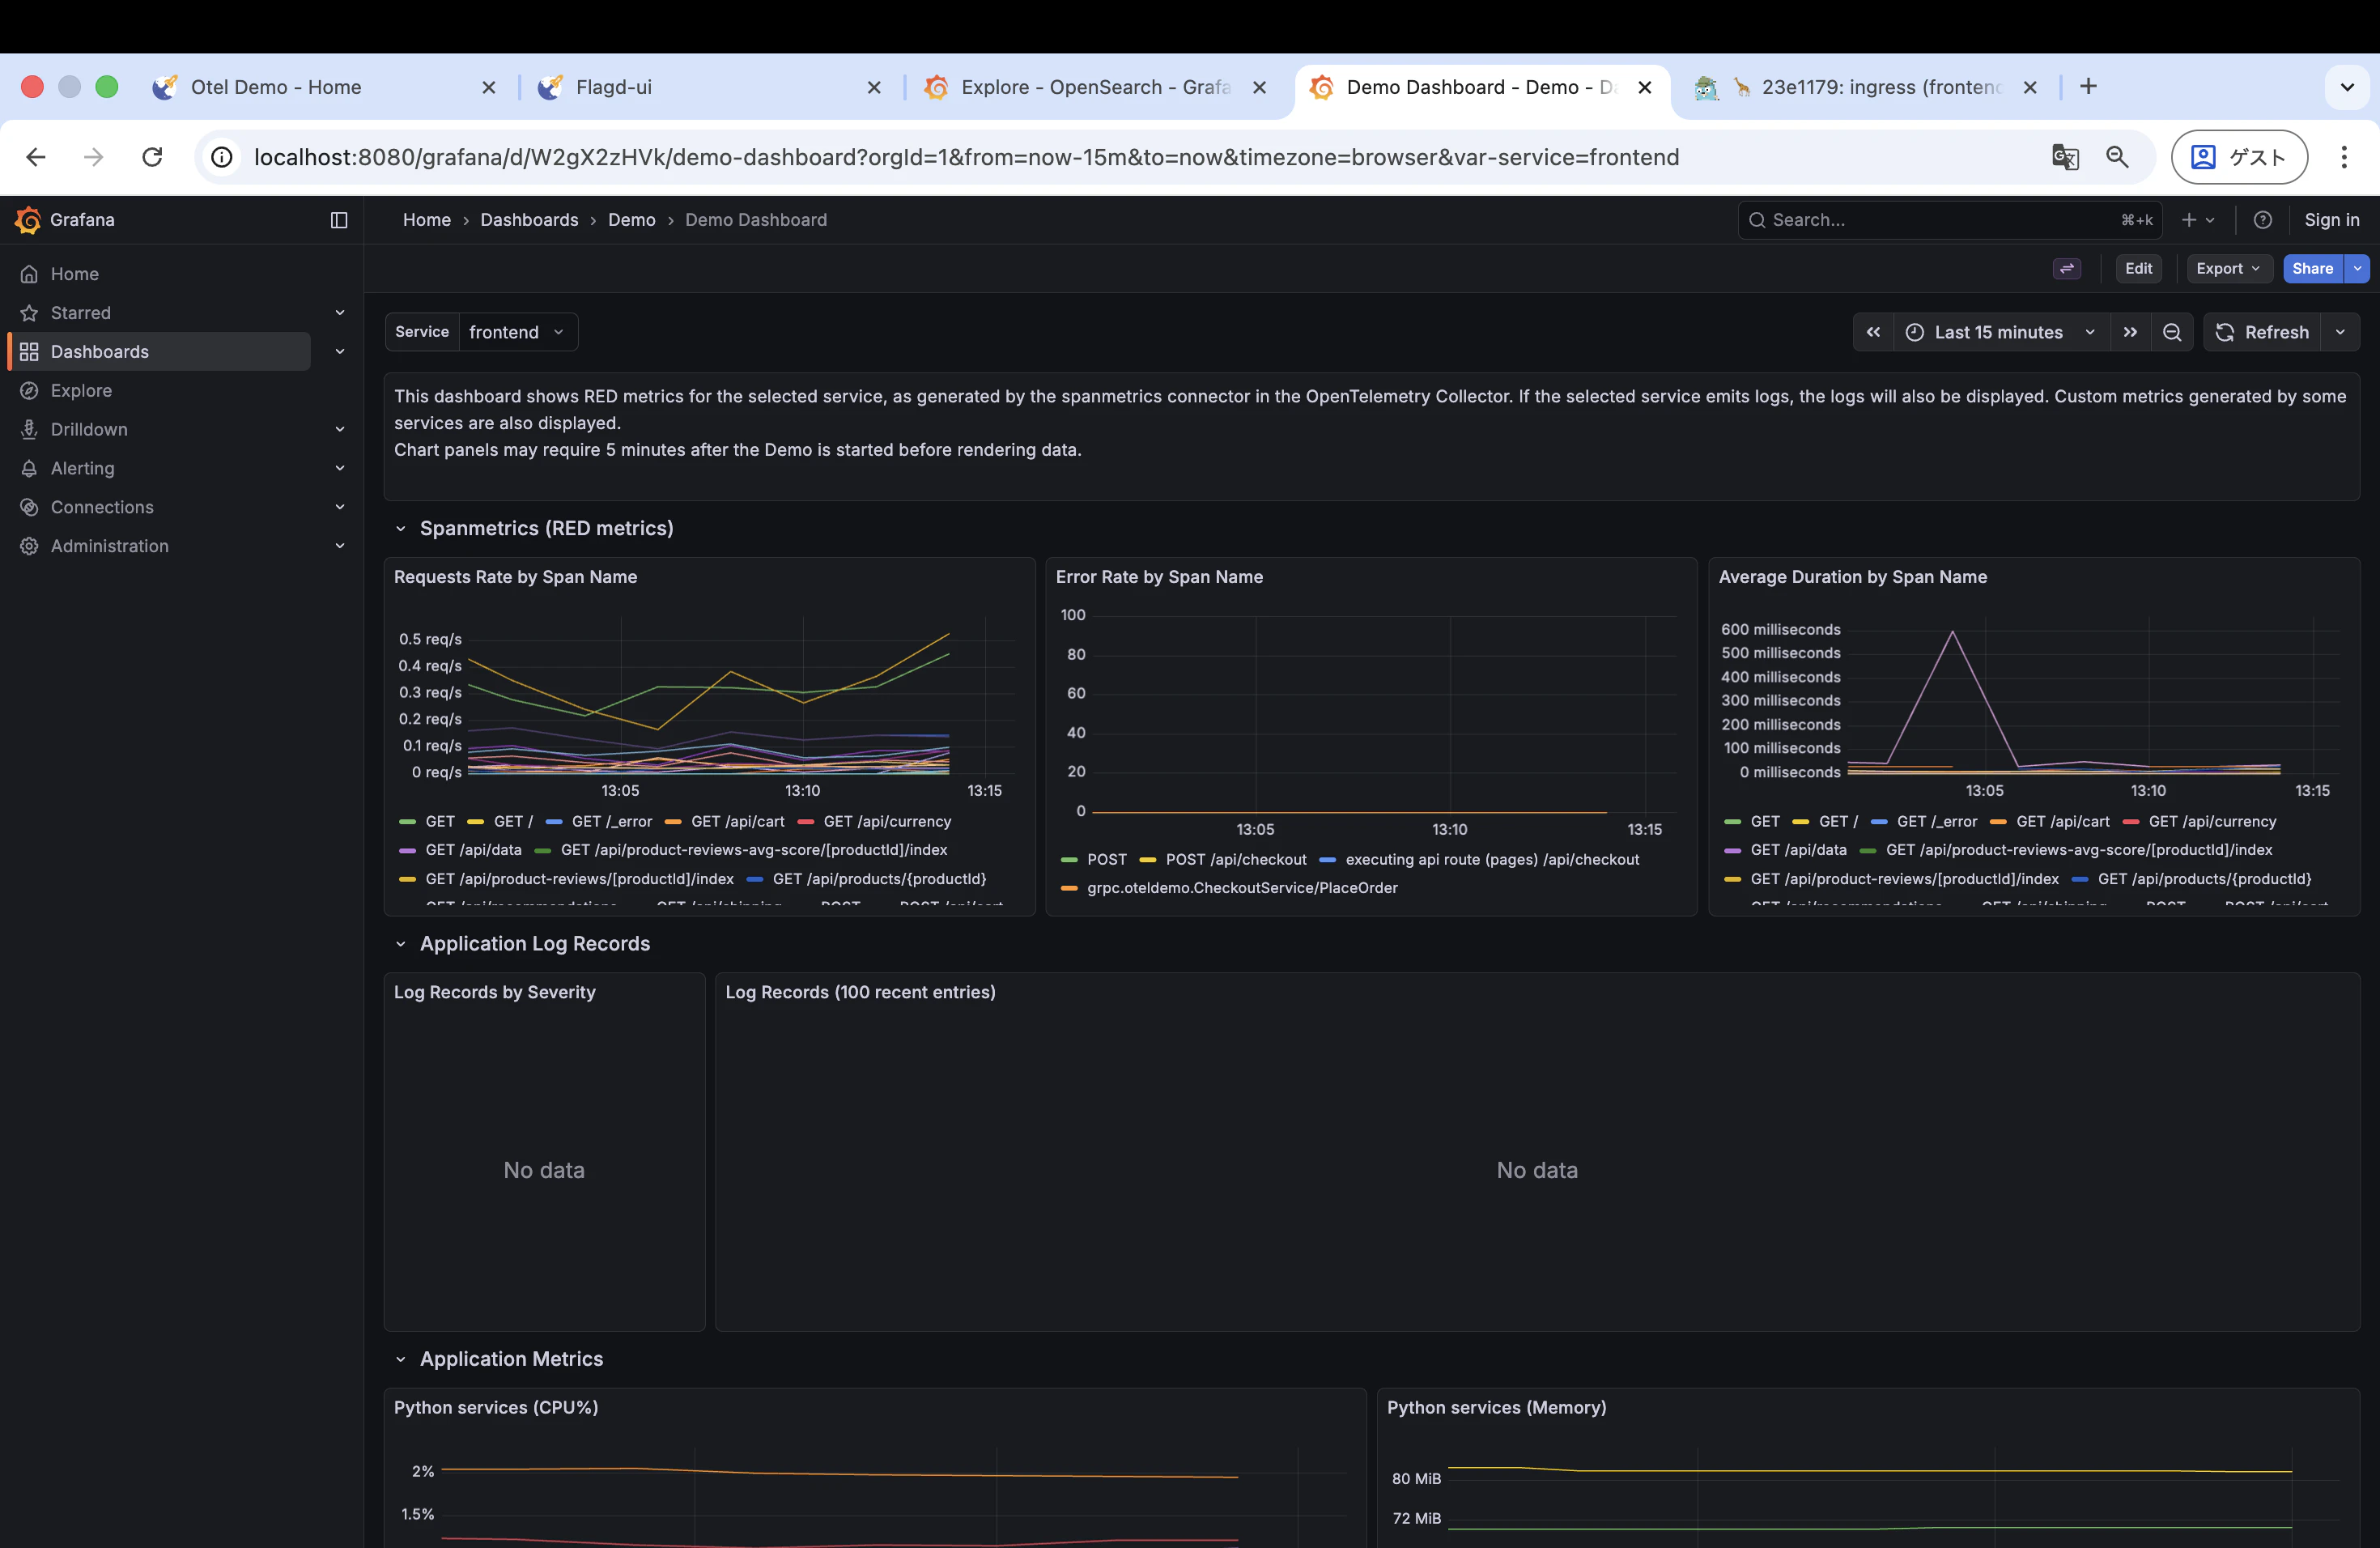
Task: Switch to the Flagd-ui browser tab
Action: (x=613, y=87)
